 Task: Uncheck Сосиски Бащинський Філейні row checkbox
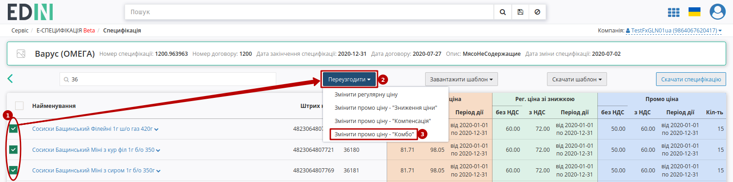tap(13, 129)
